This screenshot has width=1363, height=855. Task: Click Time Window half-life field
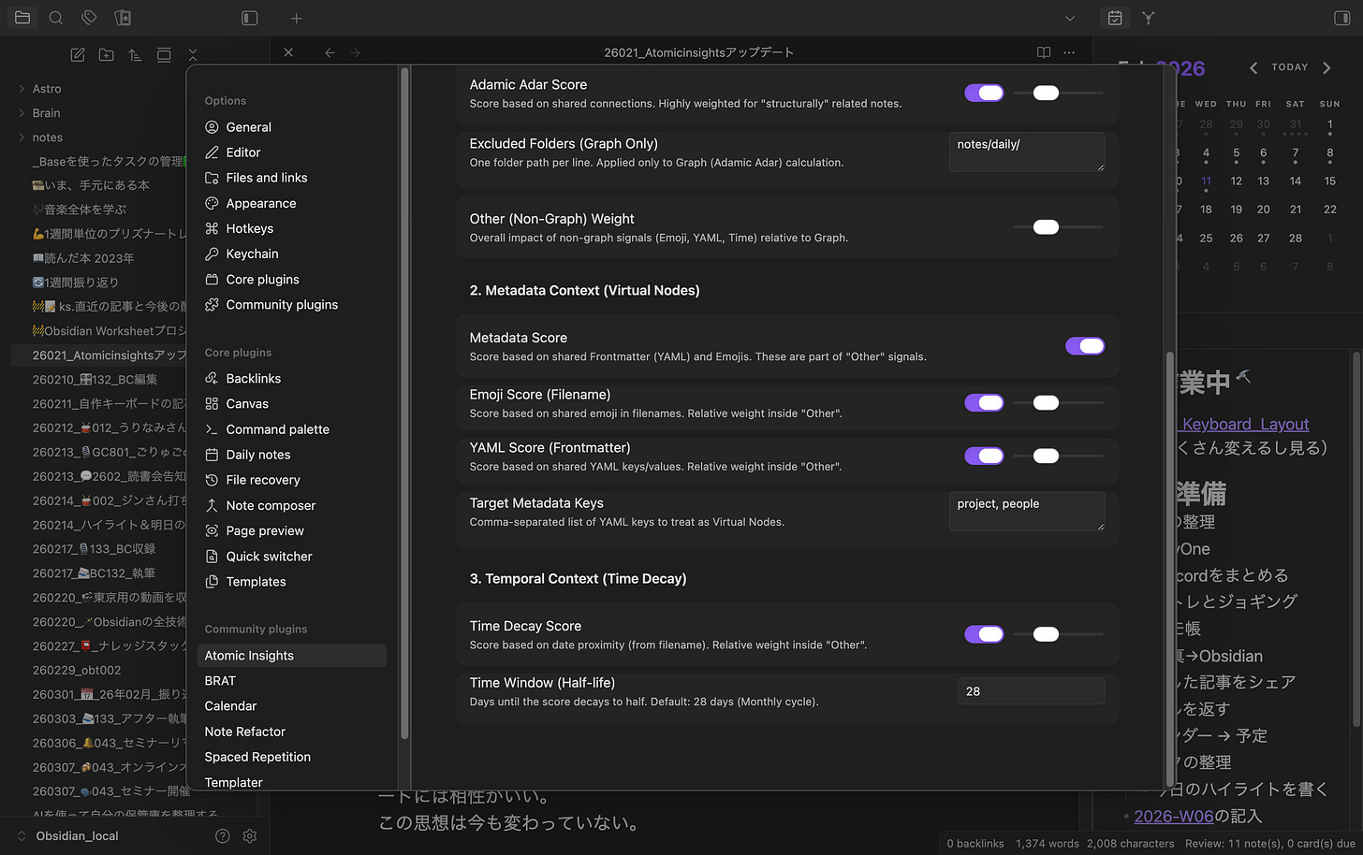click(x=1031, y=691)
